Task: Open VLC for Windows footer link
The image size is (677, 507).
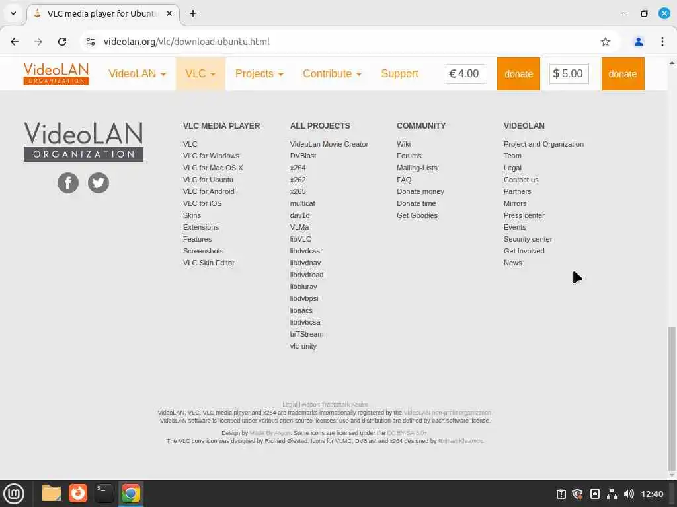Action: [211, 156]
